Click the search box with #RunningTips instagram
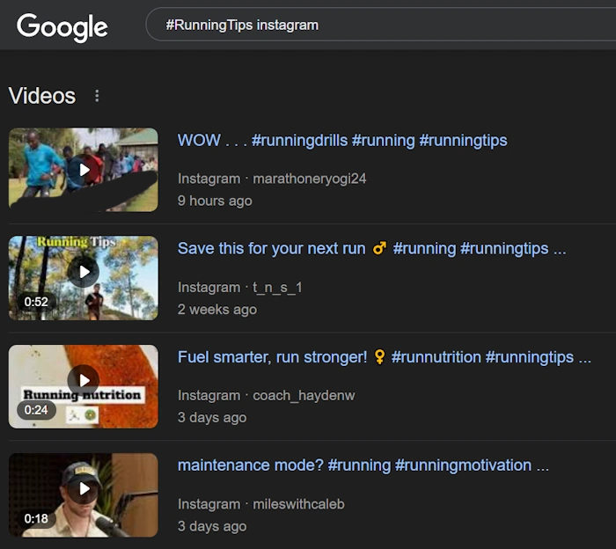616x549 pixels. click(x=380, y=25)
